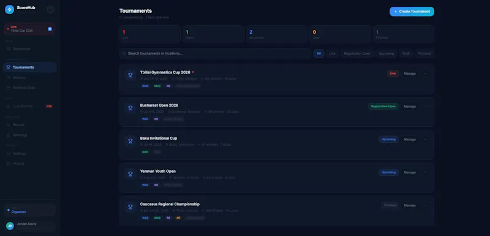Image resolution: width=490 pixels, height=236 pixels.
Task: Click the red LIVE badge next to Live Scoring
Action: tap(49, 106)
